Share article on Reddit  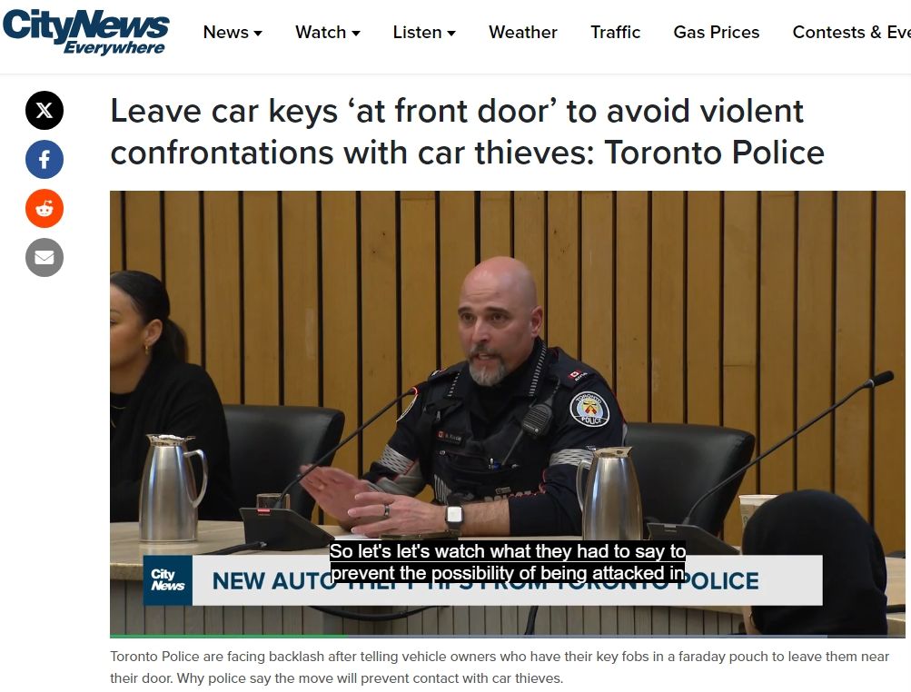pos(45,209)
